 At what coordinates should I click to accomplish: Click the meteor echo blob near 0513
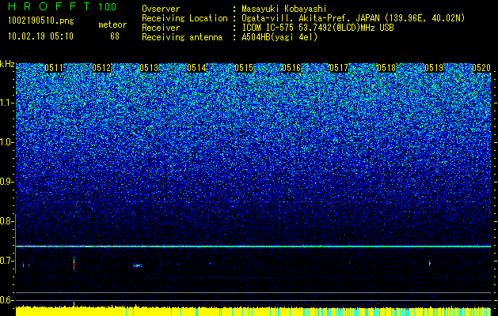pos(137,265)
